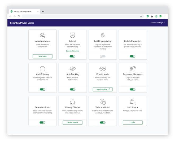The height and width of the screenshot is (141, 175).
Task: Click the Private Mode title text
Action: point(103,74)
